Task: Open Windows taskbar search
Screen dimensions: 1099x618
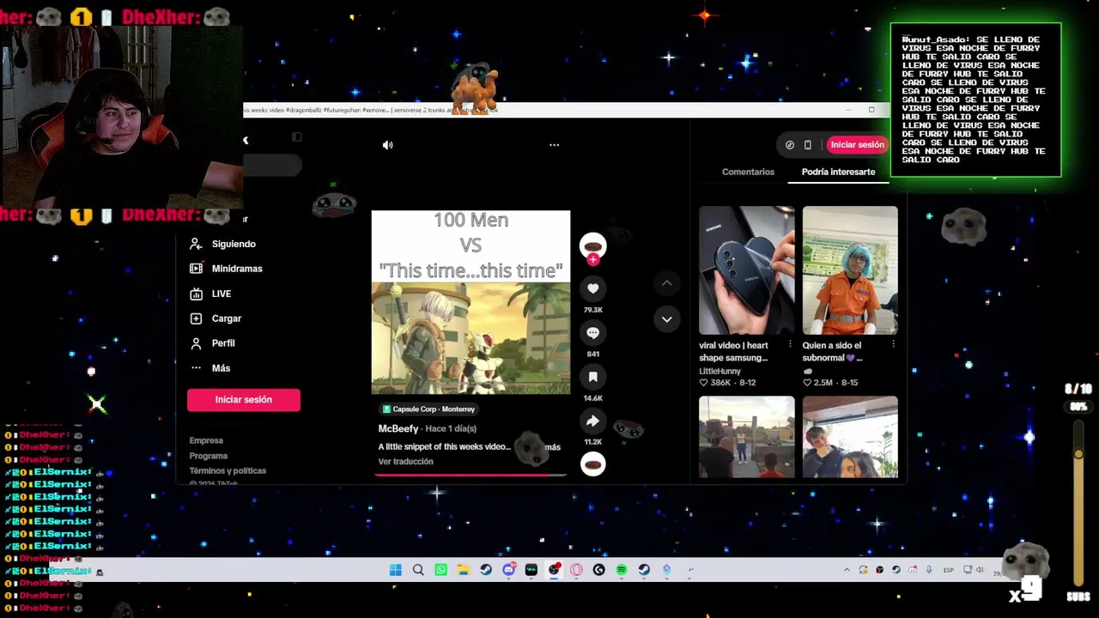Action: (x=418, y=570)
